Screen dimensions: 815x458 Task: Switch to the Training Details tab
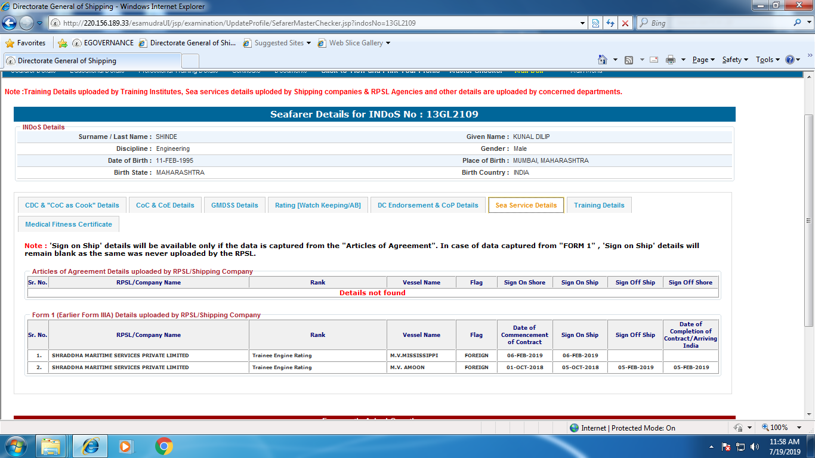tap(599, 205)
